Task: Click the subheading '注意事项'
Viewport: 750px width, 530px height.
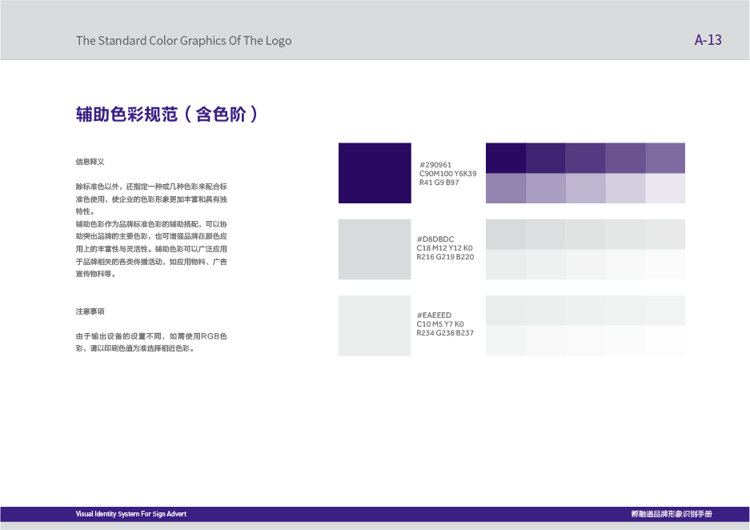Action: pyautogui.click(x=90, y=311)
